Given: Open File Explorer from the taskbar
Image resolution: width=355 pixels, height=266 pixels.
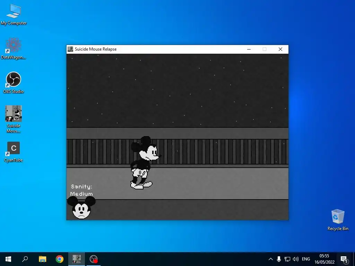Looking at the screenshot, I should point(42,259).
